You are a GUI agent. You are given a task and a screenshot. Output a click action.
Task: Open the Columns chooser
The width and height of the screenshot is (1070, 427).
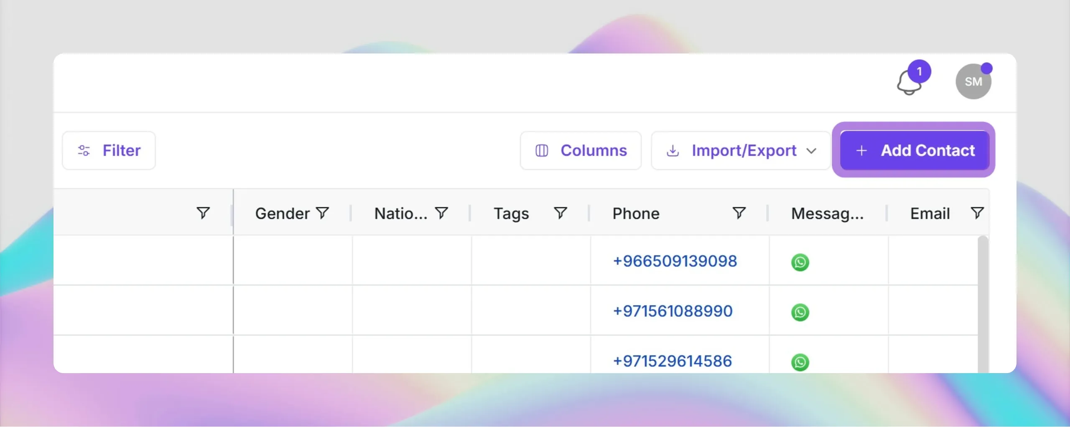[581, 150]
